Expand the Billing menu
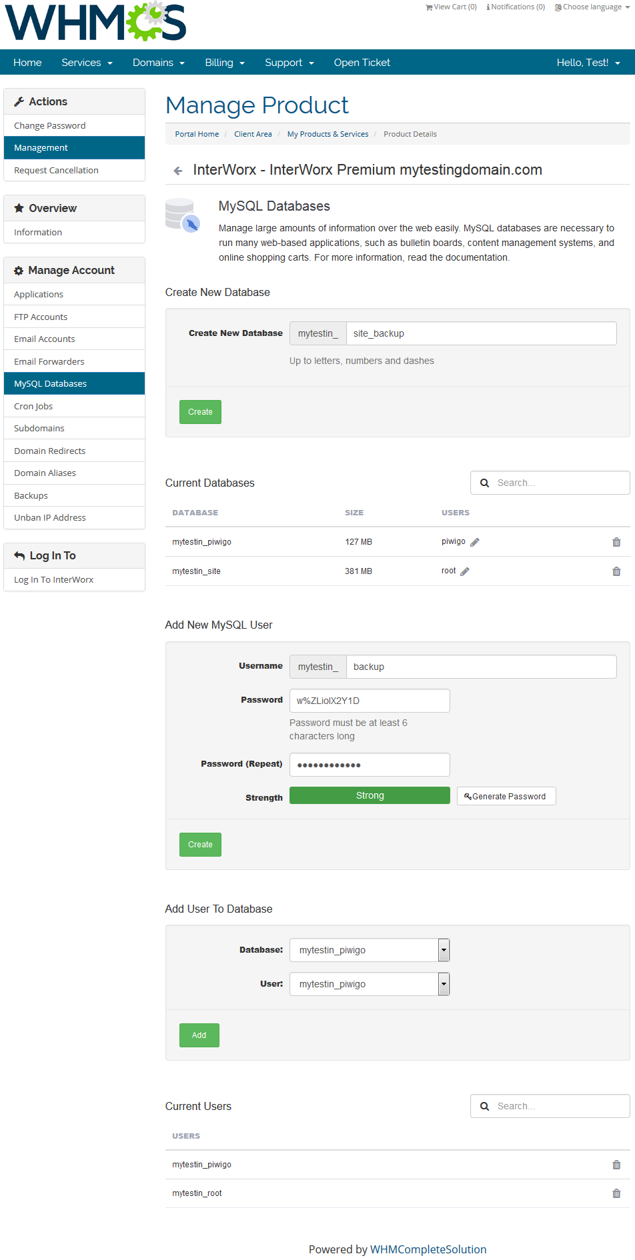Image resolution: width=635 pixels, height=1260 pixels. point(225,63)
